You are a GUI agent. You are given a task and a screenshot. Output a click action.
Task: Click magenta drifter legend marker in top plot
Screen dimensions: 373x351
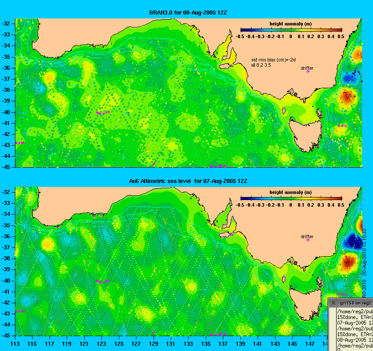pyautogui.click(x=308, y=72)
